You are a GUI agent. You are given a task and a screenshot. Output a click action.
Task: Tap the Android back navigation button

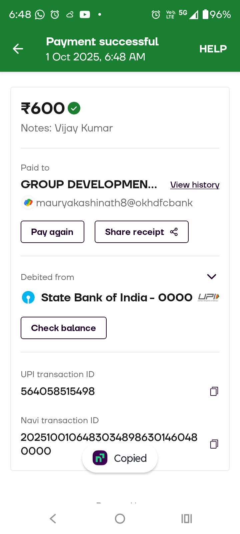pos(53,518)
